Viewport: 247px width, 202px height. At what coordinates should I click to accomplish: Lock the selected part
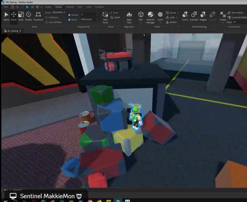tap(170, 17)
